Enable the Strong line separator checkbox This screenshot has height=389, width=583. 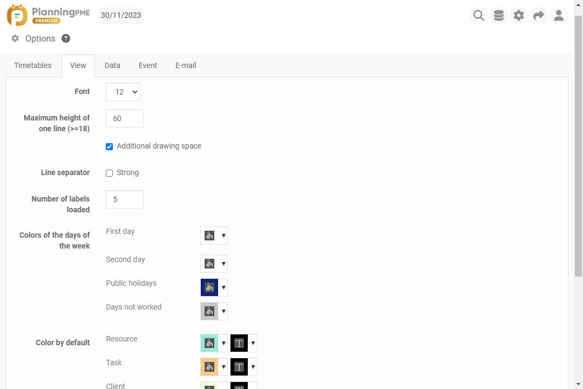109,173
